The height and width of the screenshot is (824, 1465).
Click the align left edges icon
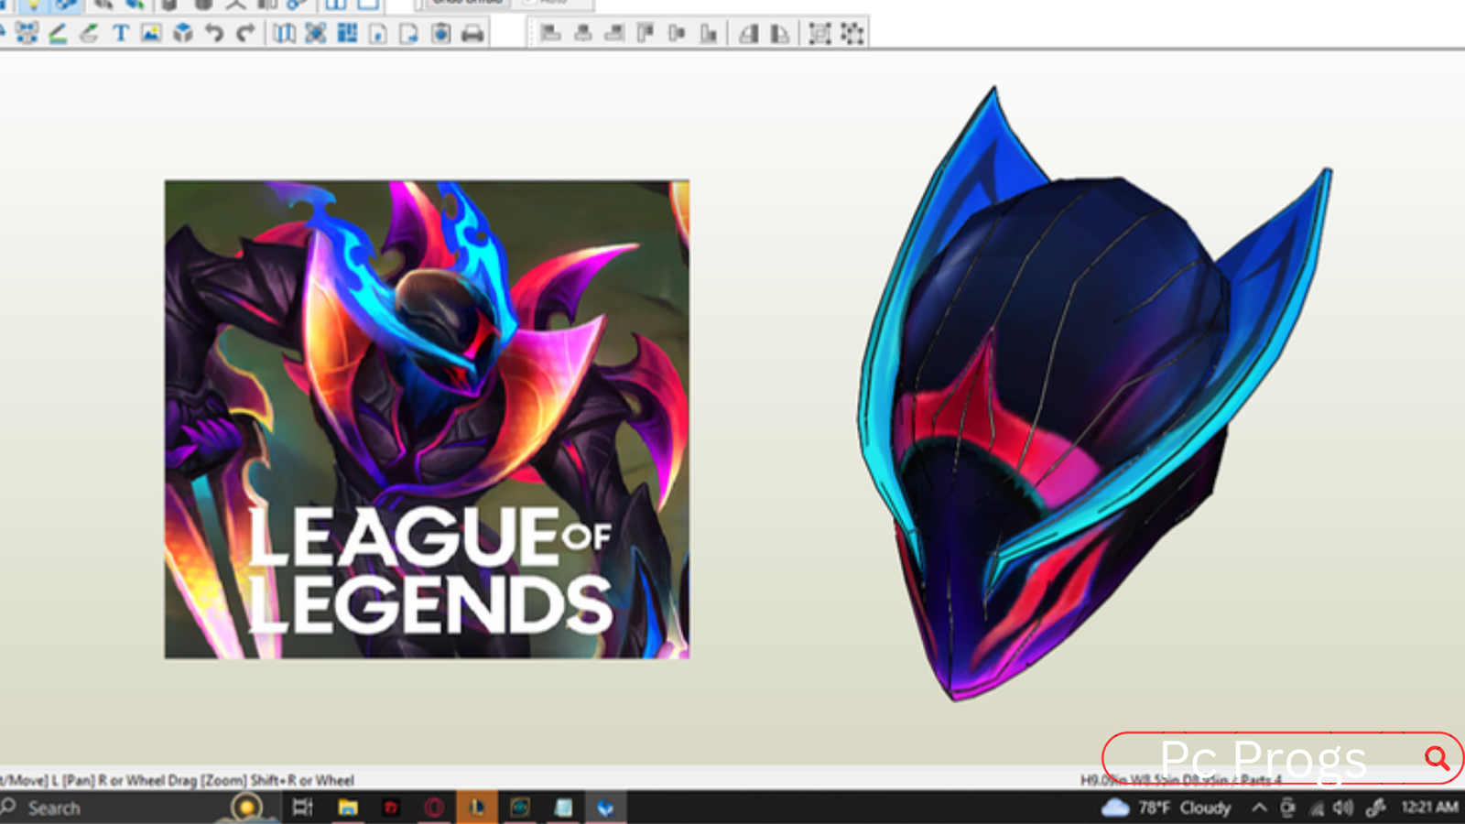pyautogui.click(x=551, y=34)
